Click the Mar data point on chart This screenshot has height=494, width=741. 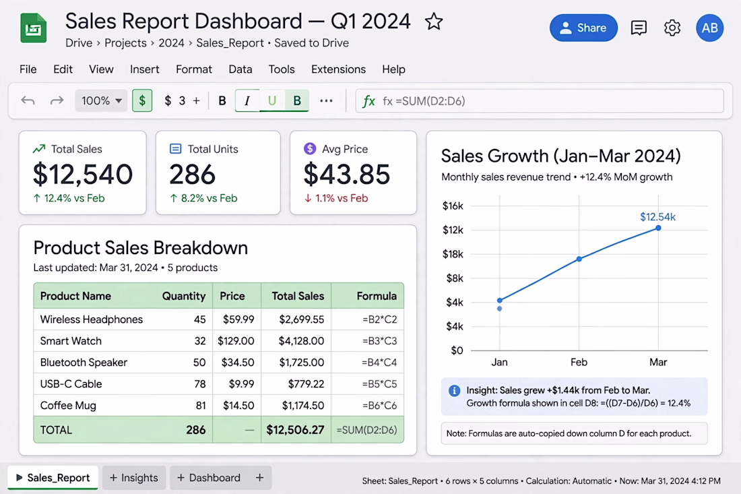658,228
